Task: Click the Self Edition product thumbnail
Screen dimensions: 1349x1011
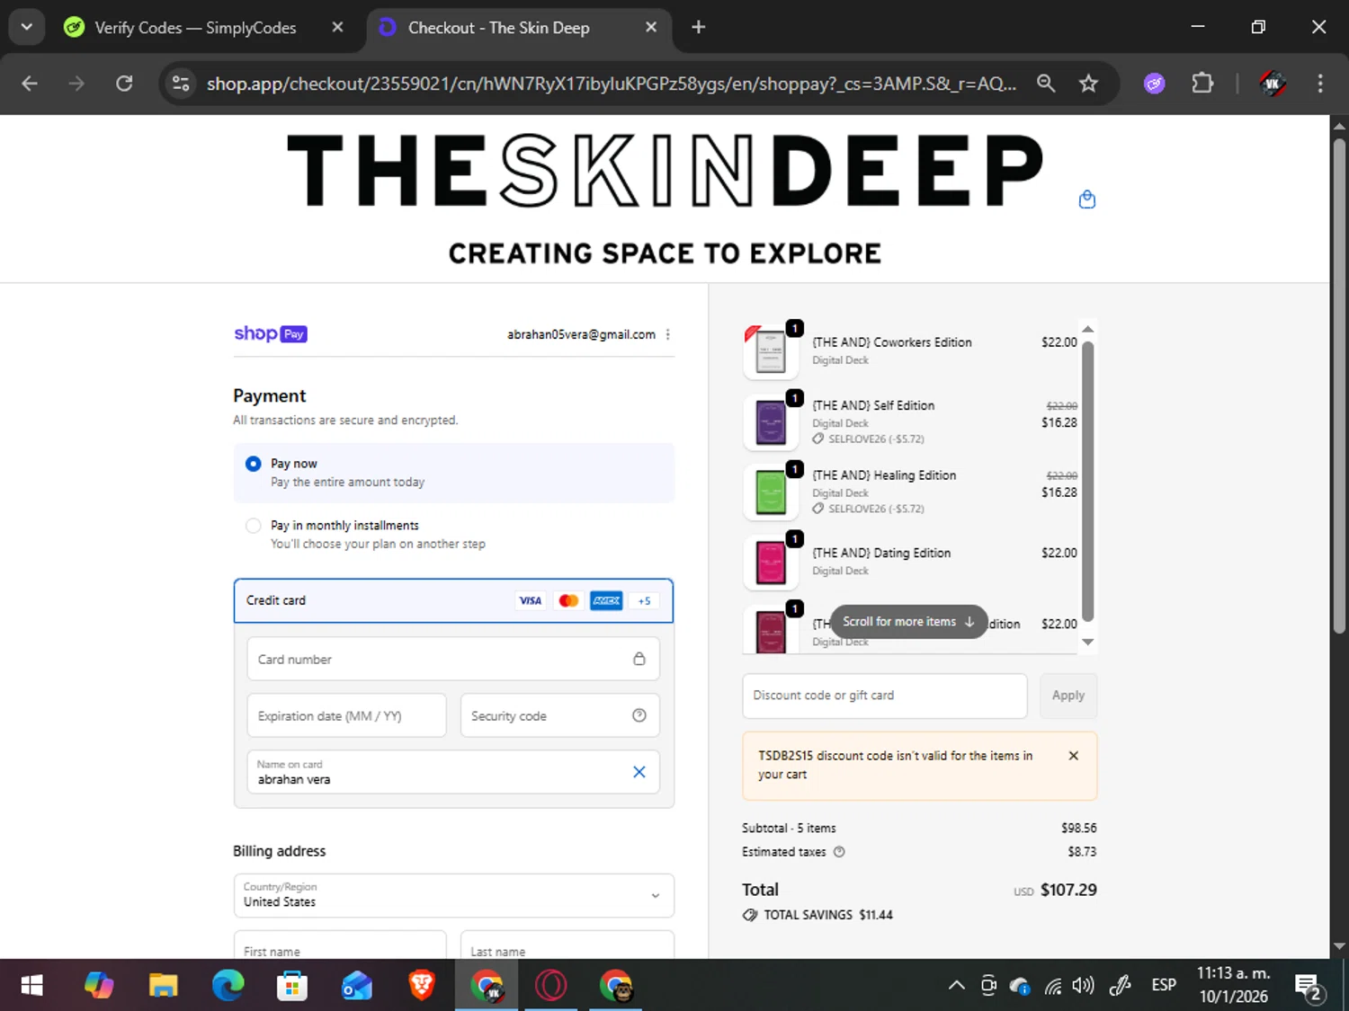Action: point(771,421)
